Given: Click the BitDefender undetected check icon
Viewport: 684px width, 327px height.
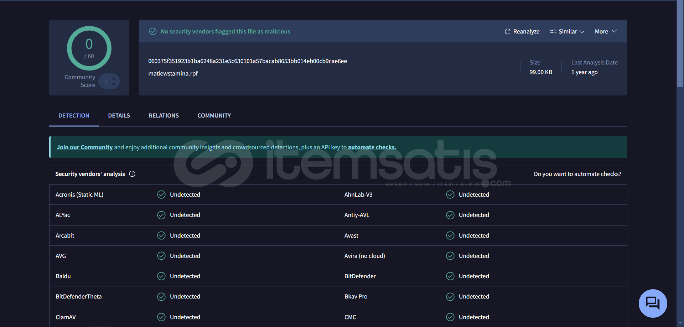Looking at the screenshot, I should (x=450, y=276).
